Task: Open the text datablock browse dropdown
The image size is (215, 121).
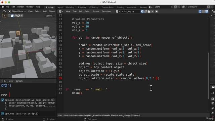Action: tap(118, 11)
